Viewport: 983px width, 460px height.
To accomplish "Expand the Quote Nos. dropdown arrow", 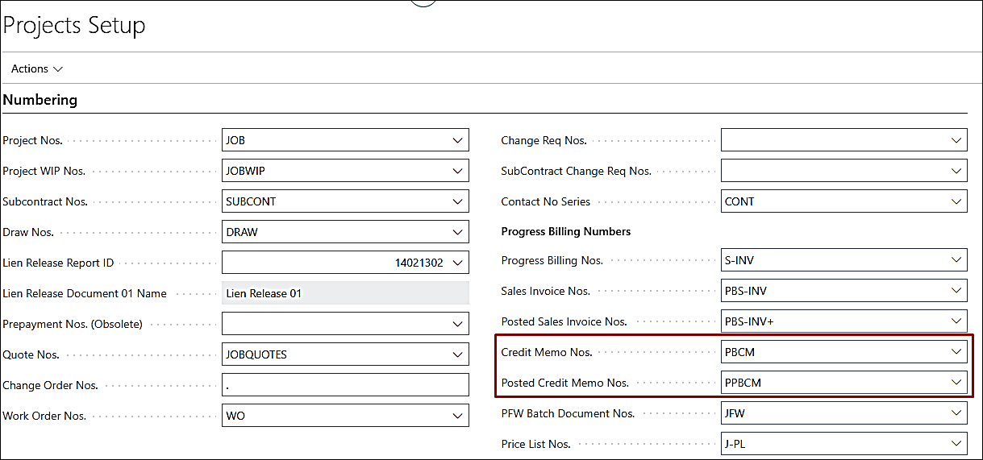I will pos(458,354).
